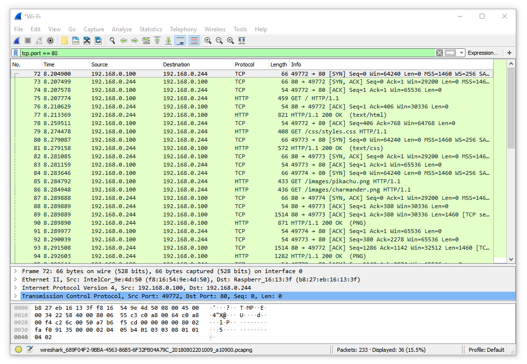The height and width of the screenshot is (364, 527).
Task: Clear the display filter with X button
Action: [x=440, y=53]
